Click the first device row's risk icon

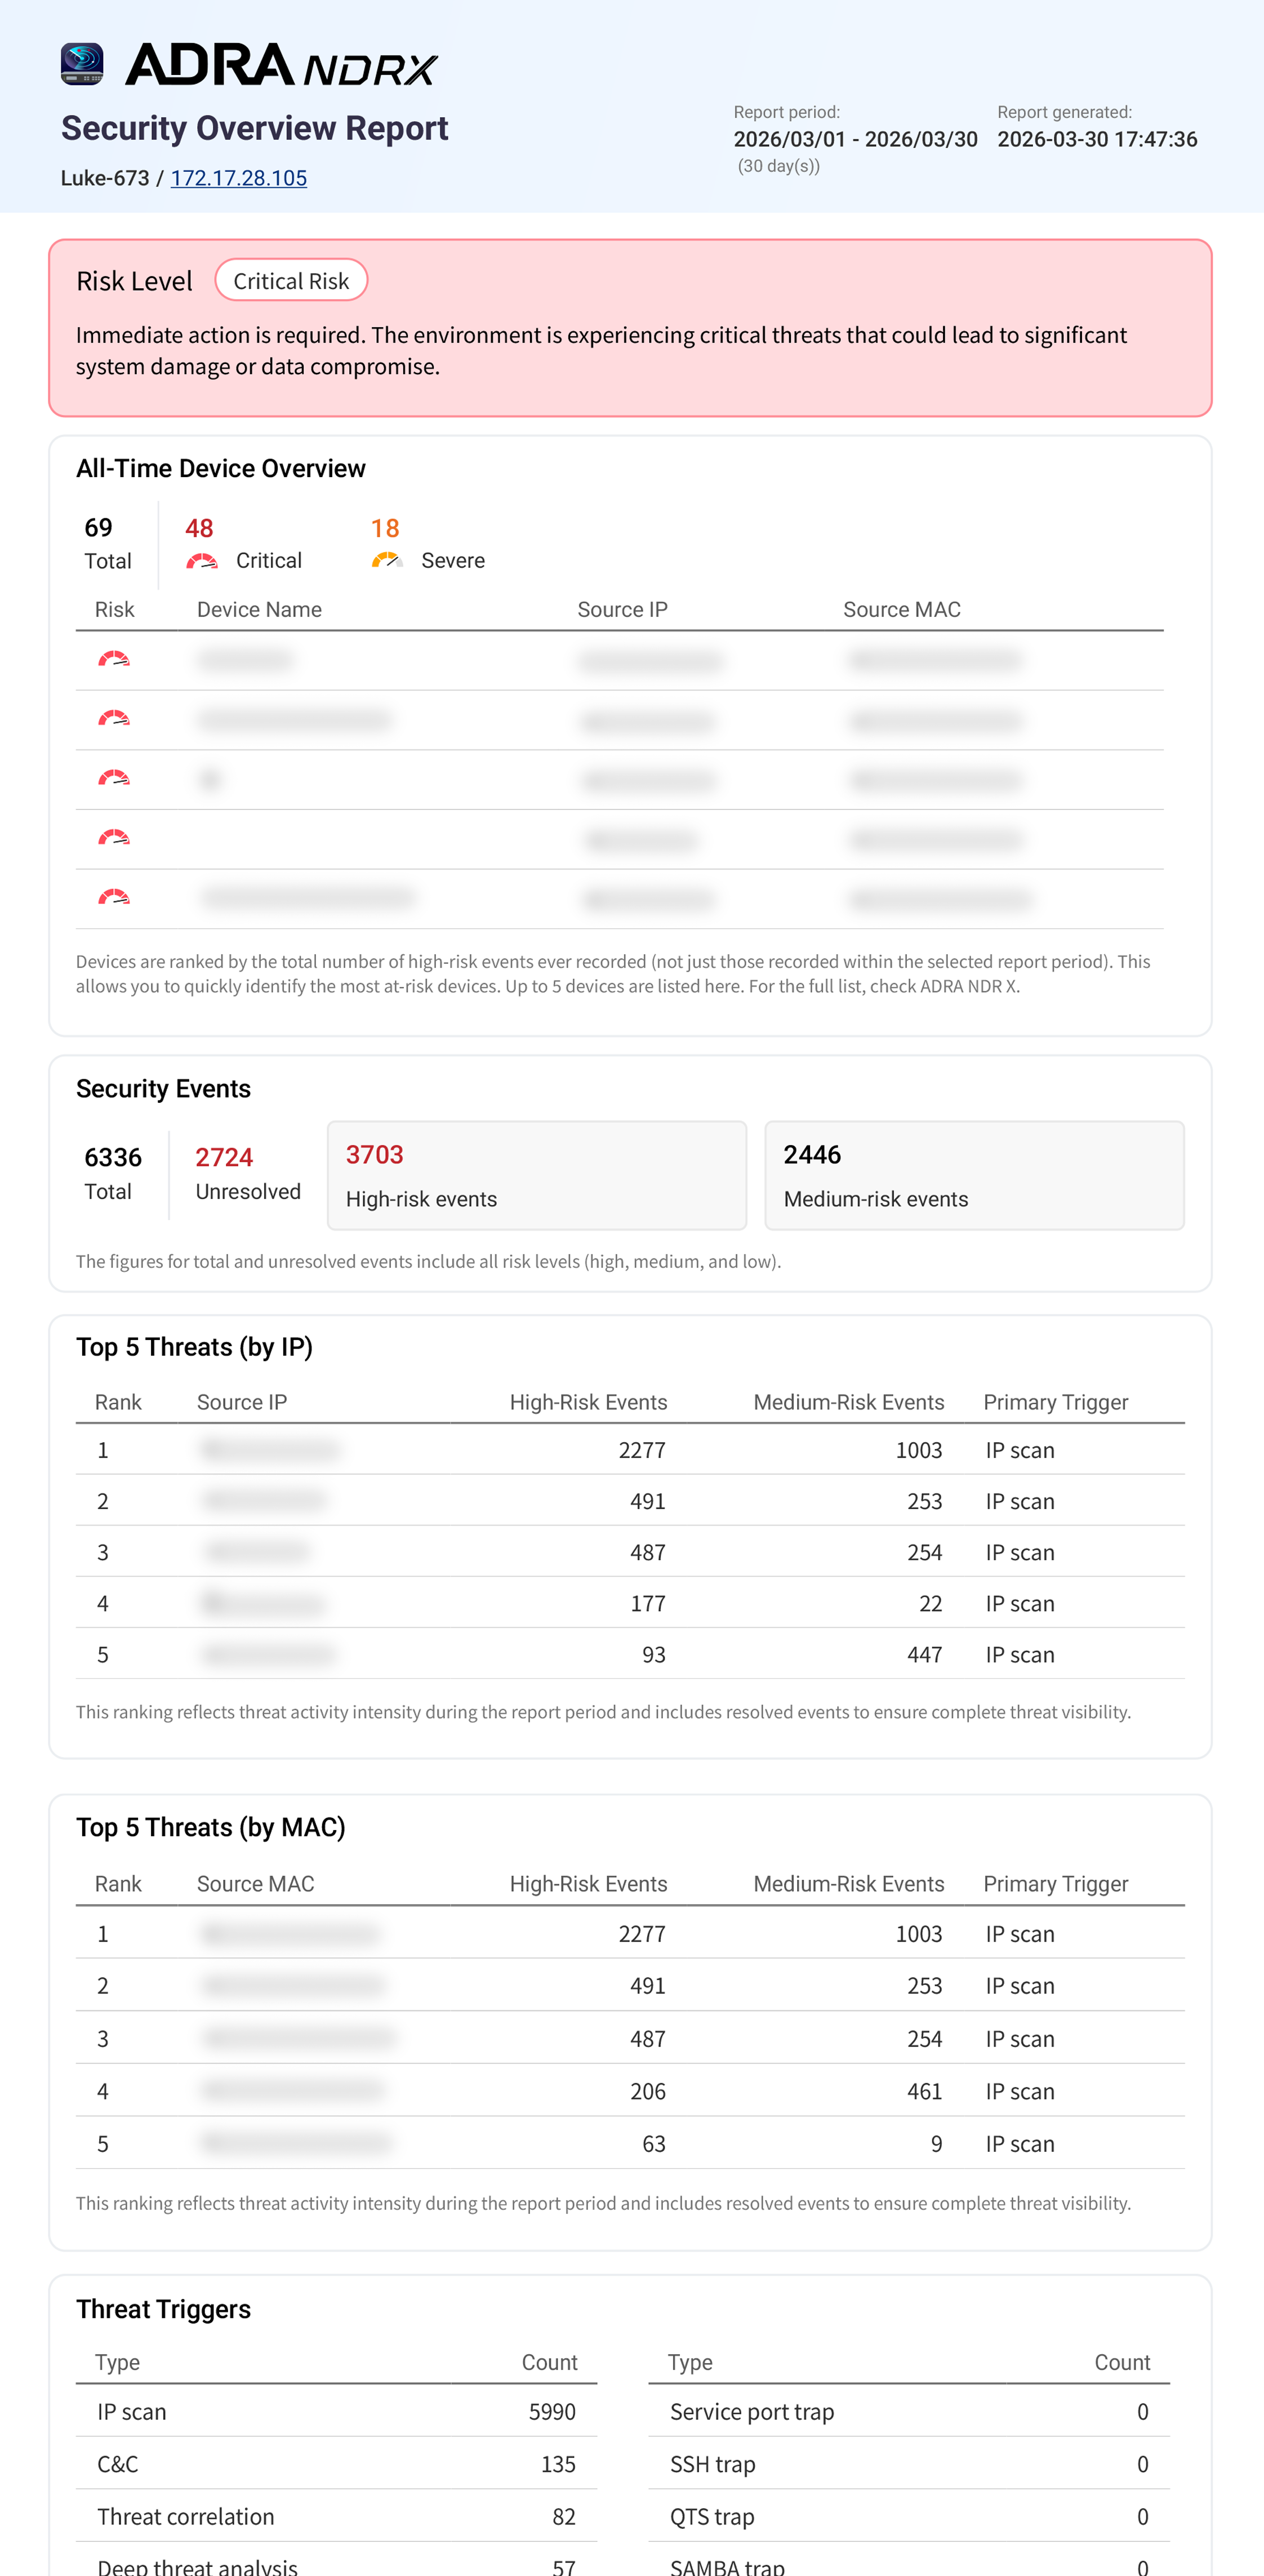point(114,660)
